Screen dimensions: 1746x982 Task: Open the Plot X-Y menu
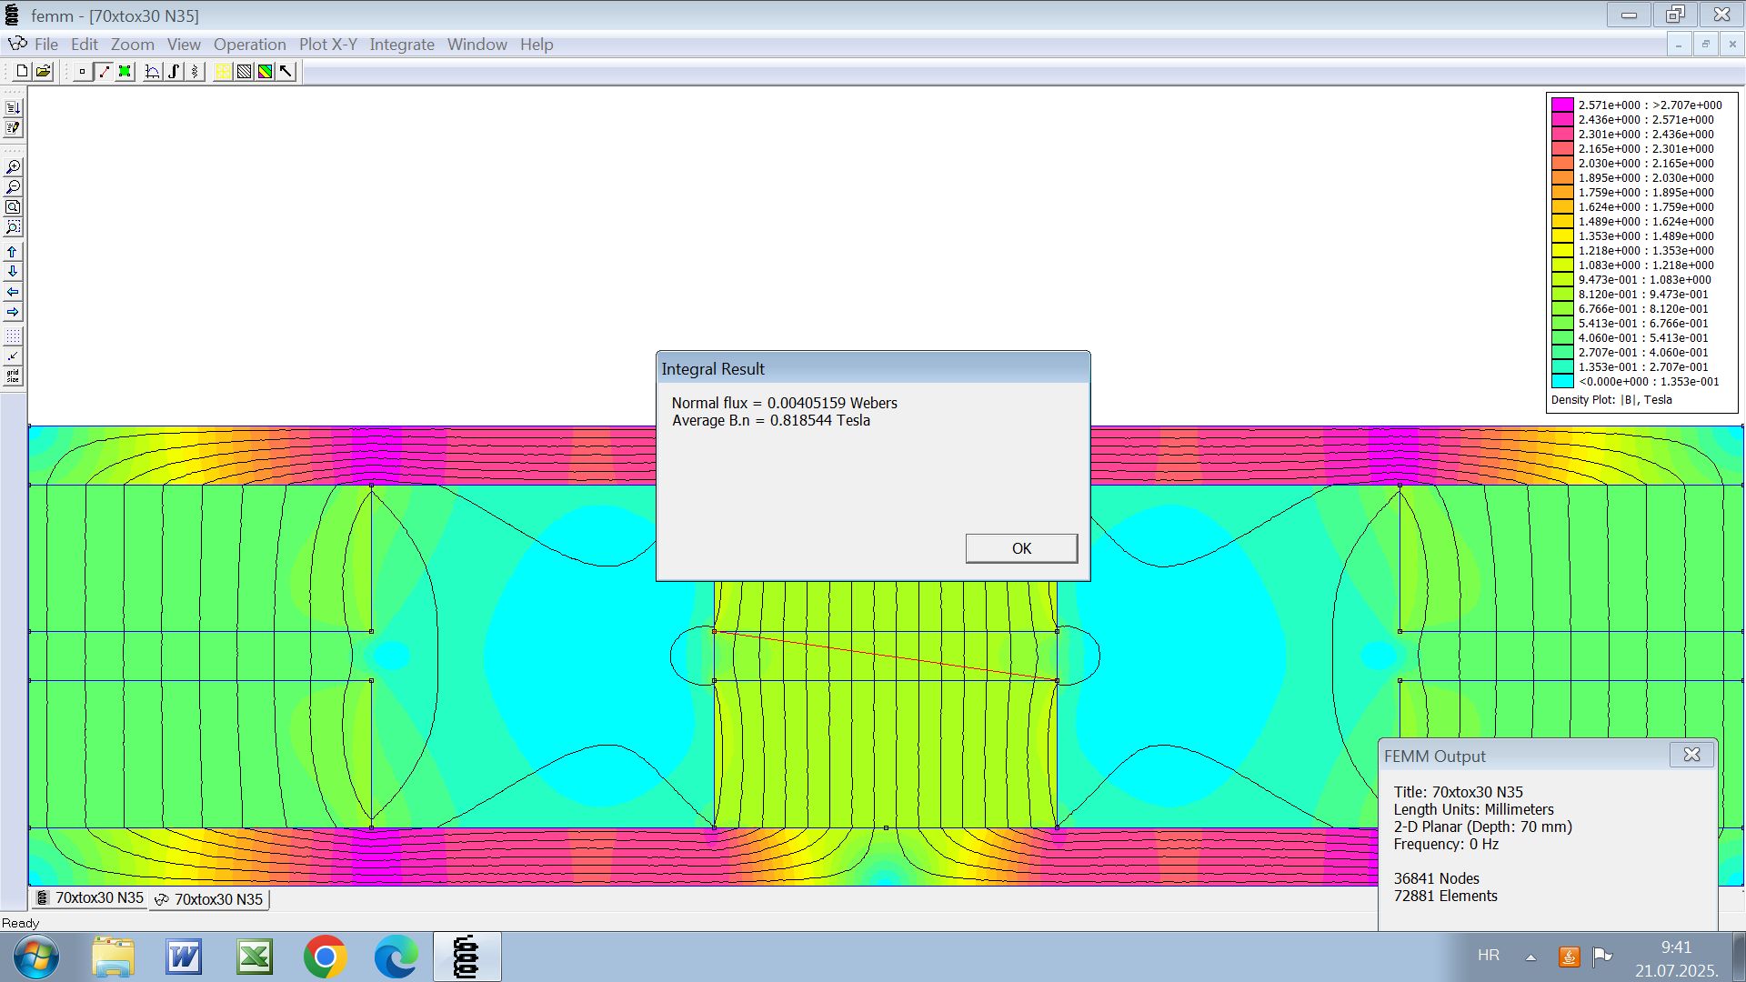click(327, 45)
